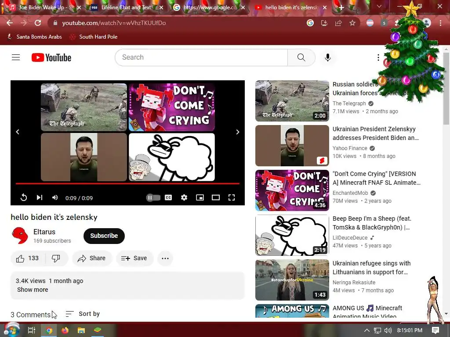Switch to Lifeline Chat and Text tab
This screenshot has width=450, height=337.
pos(126,7)
